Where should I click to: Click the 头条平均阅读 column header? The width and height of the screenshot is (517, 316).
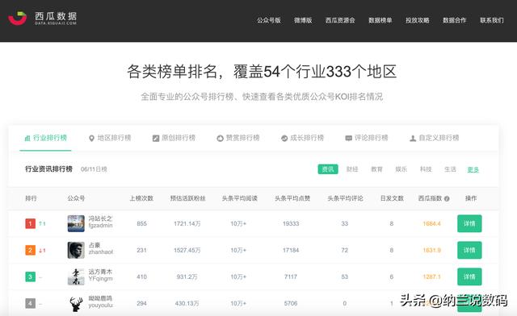click(240, 198)
